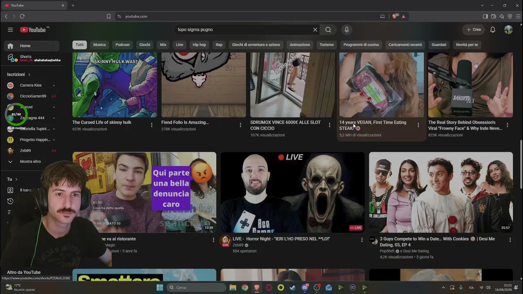Open the 'Qui parte una bella denuncia' thumbnail
Viewport: 523px width, 294px height.
pyautogui.click(x=144, y=192)
